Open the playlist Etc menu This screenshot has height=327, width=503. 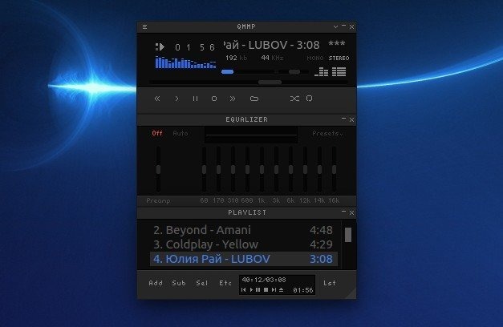tap(225, 283)
